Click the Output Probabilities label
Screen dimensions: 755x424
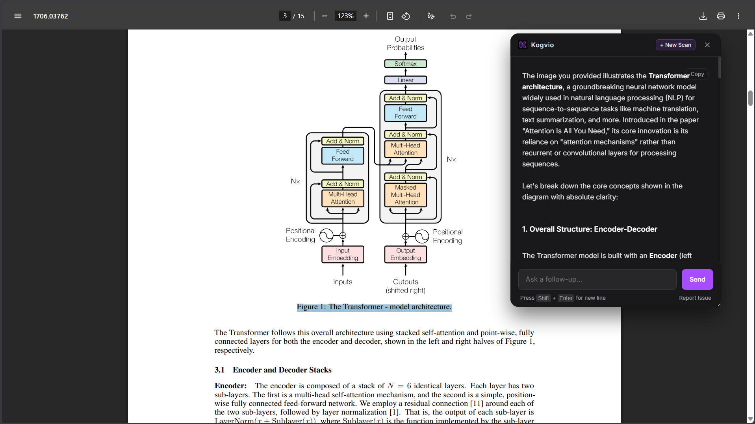405,43
